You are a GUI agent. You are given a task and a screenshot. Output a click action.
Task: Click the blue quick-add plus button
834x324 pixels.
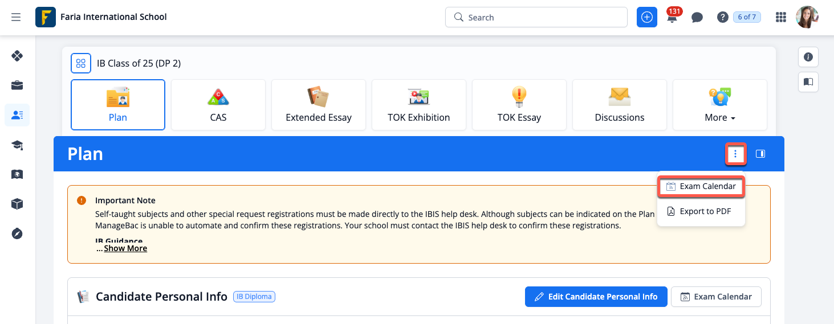click(x=646, y=17)
